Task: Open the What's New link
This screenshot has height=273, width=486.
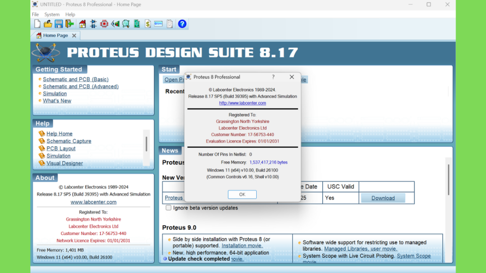Action: click(57, 101)
